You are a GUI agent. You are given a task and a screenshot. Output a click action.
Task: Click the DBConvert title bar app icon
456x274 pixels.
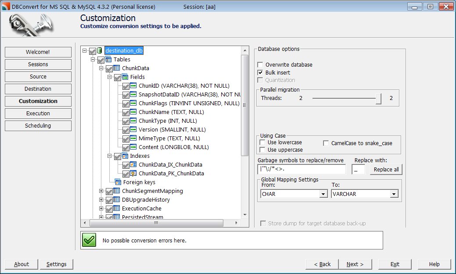(x=6, y=6)
